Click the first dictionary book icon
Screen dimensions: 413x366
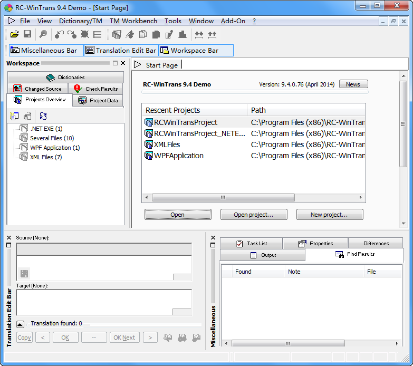pyautogui.click(x=168, y=338)
